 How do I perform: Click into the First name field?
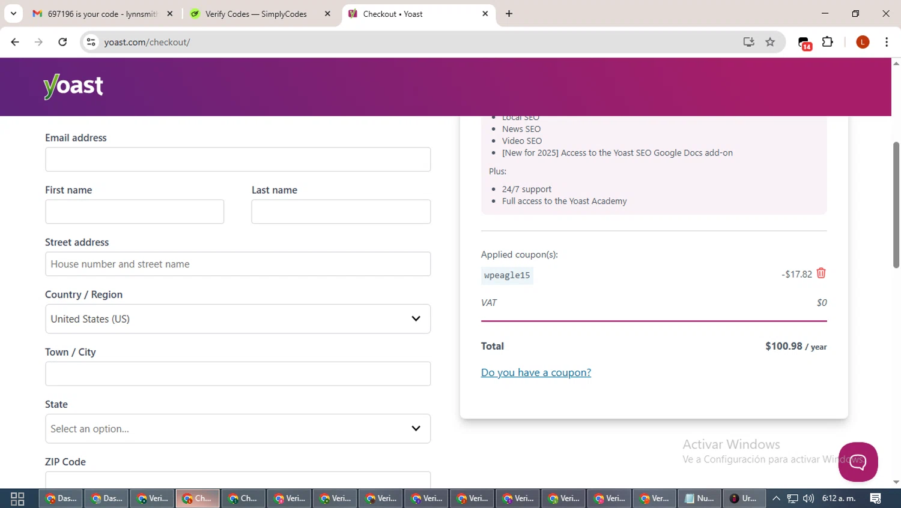(135, 212)
